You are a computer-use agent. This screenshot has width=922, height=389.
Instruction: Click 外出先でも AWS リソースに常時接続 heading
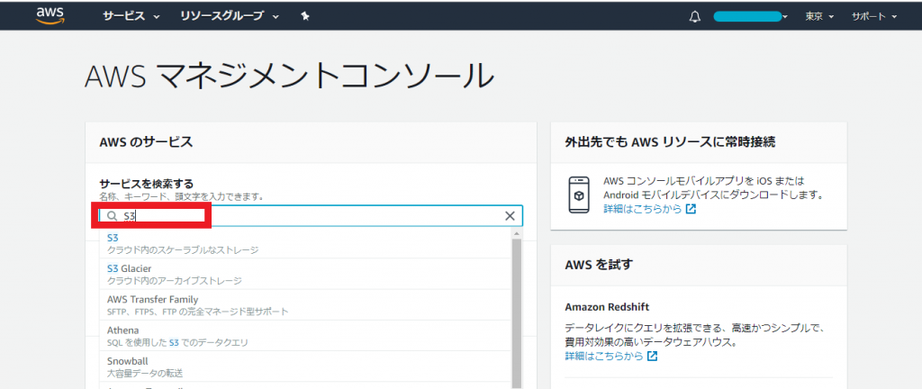point(670,141)
